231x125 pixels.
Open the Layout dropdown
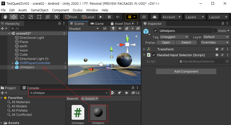click(218, 17)
